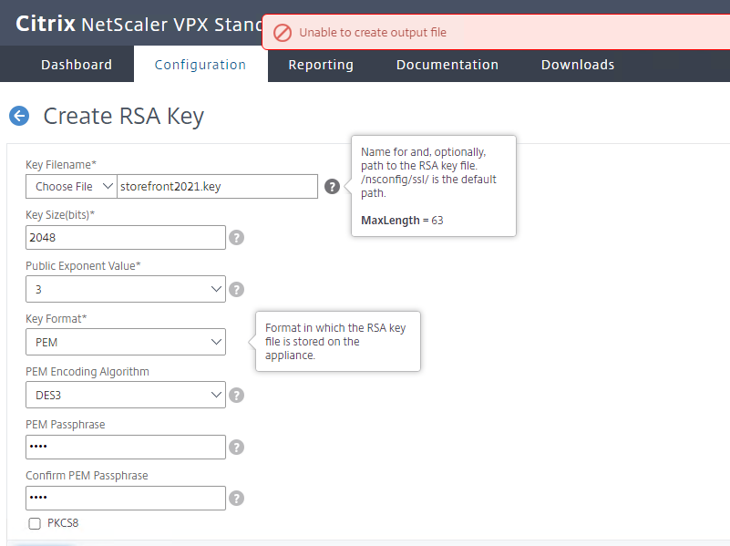Open the Downloads tab
The height and width of the screenshot is (546, 730).
pos(577,64)
